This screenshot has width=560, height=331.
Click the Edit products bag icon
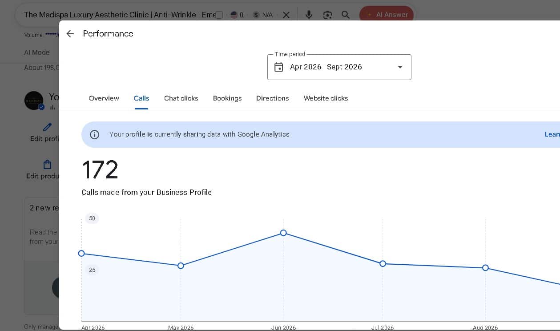click(x=48, y=165)
